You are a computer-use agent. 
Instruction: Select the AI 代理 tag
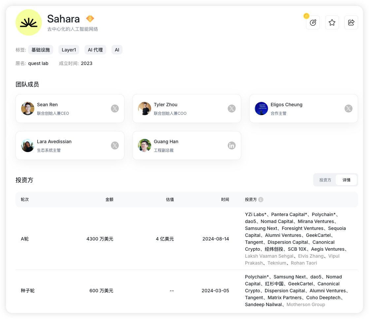[95, 49]
